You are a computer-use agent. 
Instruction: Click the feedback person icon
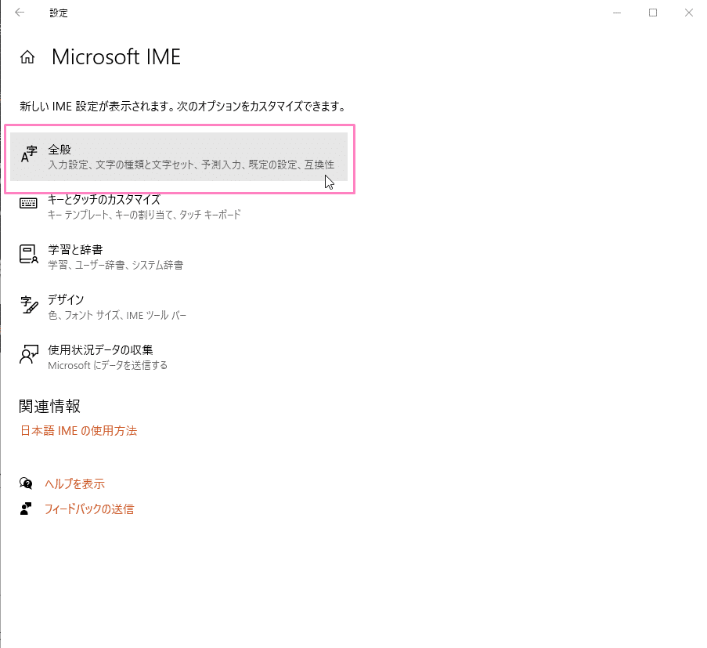(x=26, y=509)
